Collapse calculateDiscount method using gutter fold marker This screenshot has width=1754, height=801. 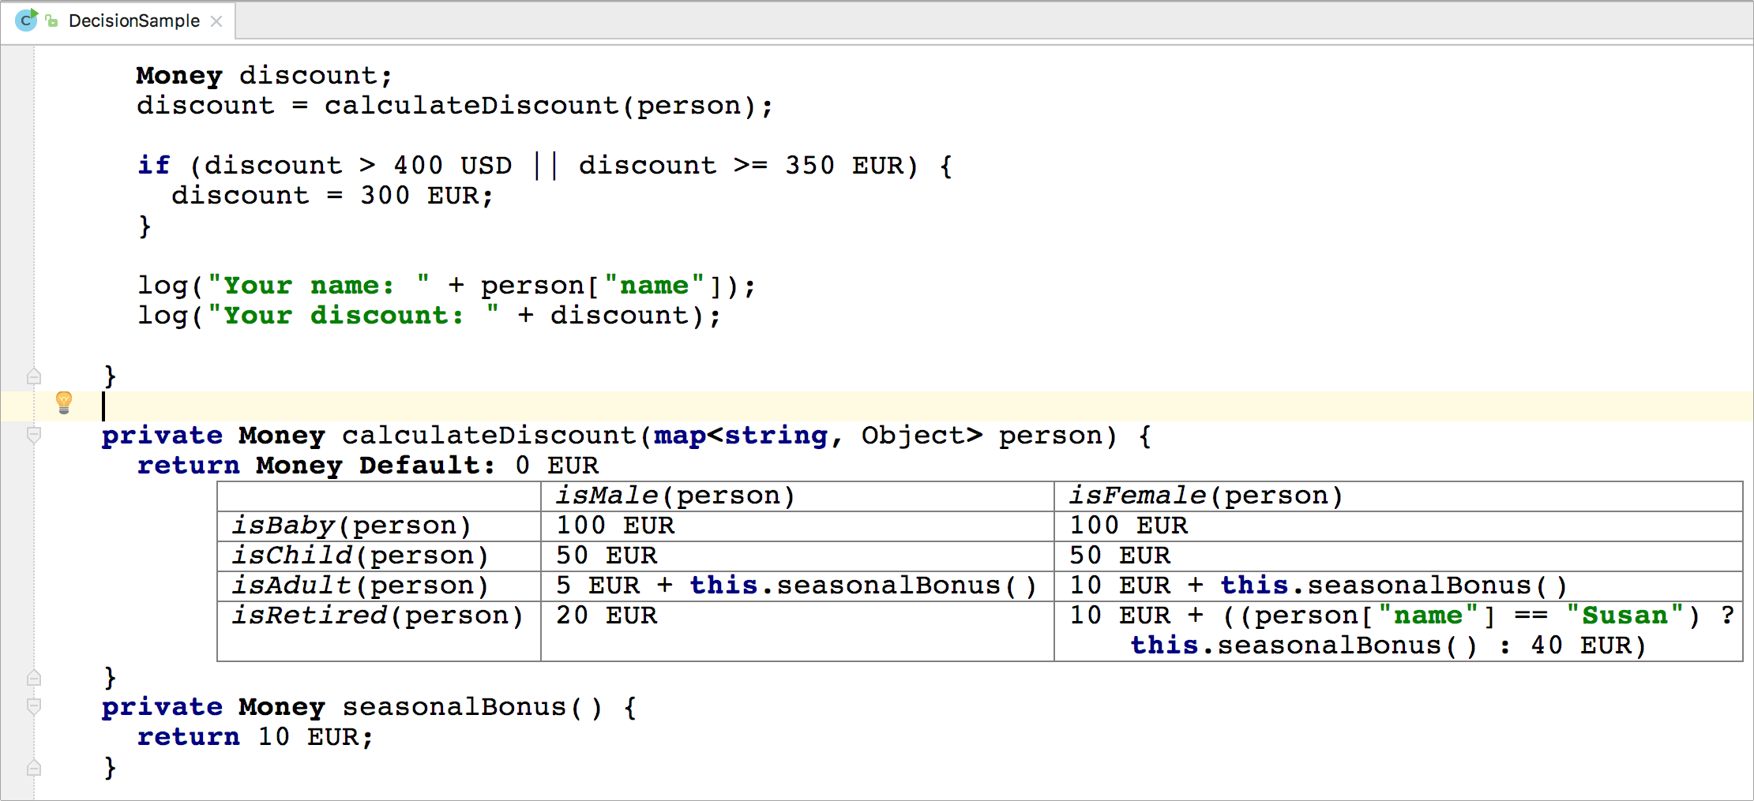click(x=34, y=435)
